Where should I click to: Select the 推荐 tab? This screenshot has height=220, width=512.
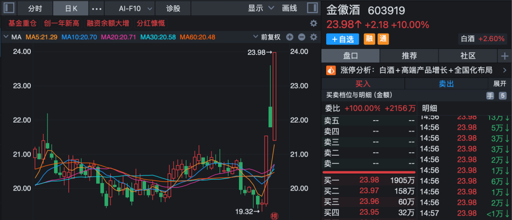[x=409, y=56]
